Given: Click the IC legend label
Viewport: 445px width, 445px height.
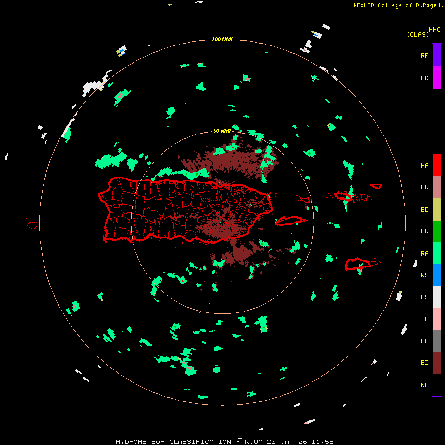Looking at the screenshot, I should pyautogui.click(x=424, y=319).
